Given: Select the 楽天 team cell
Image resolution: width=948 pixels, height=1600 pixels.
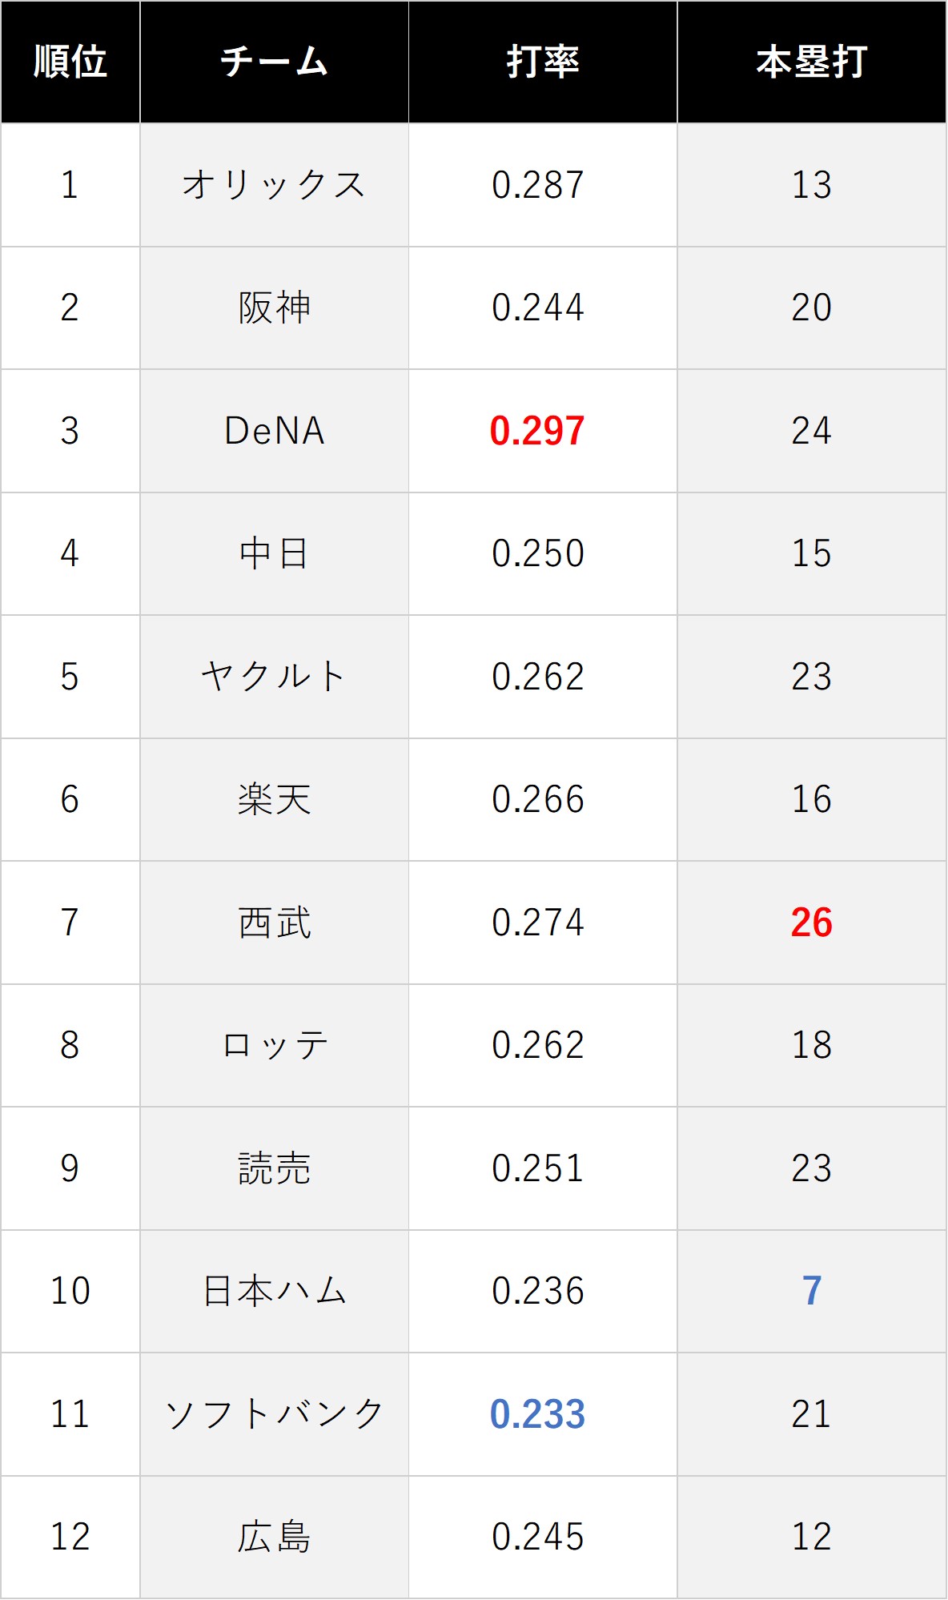Looking at the screenshot, I should [x=274, y=799].
